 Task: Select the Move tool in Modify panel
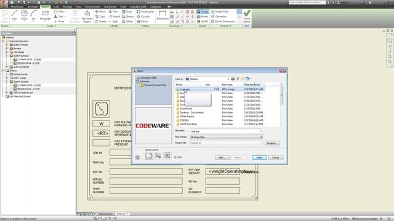100,12
